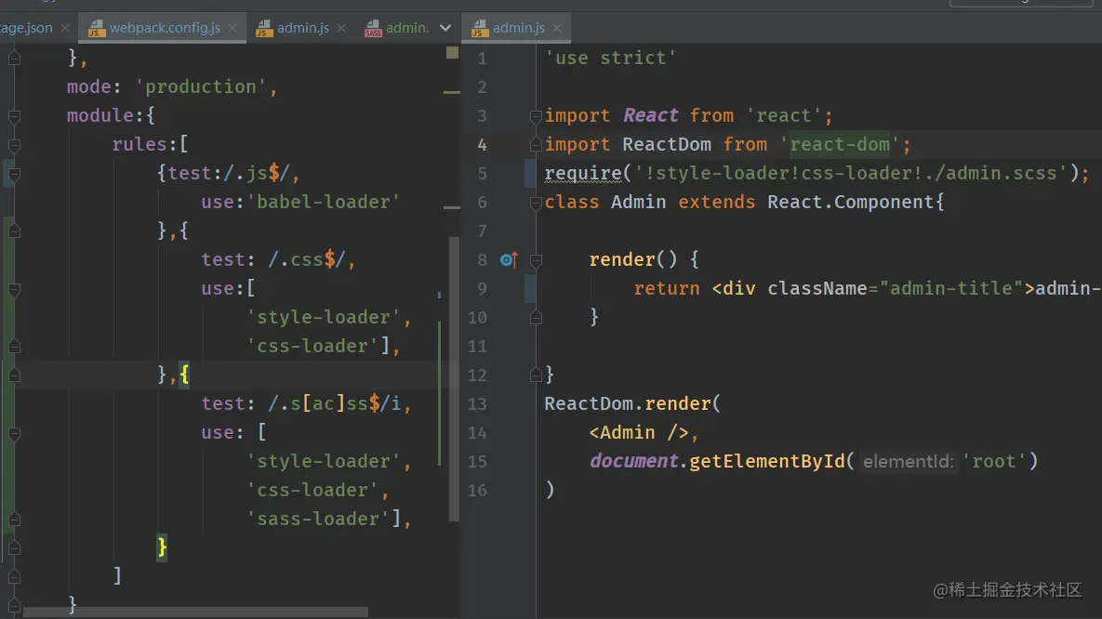Click the 'use strict' directive
Image resolution: width=1102 pixels, height=619 pixels.
point(610,59)
